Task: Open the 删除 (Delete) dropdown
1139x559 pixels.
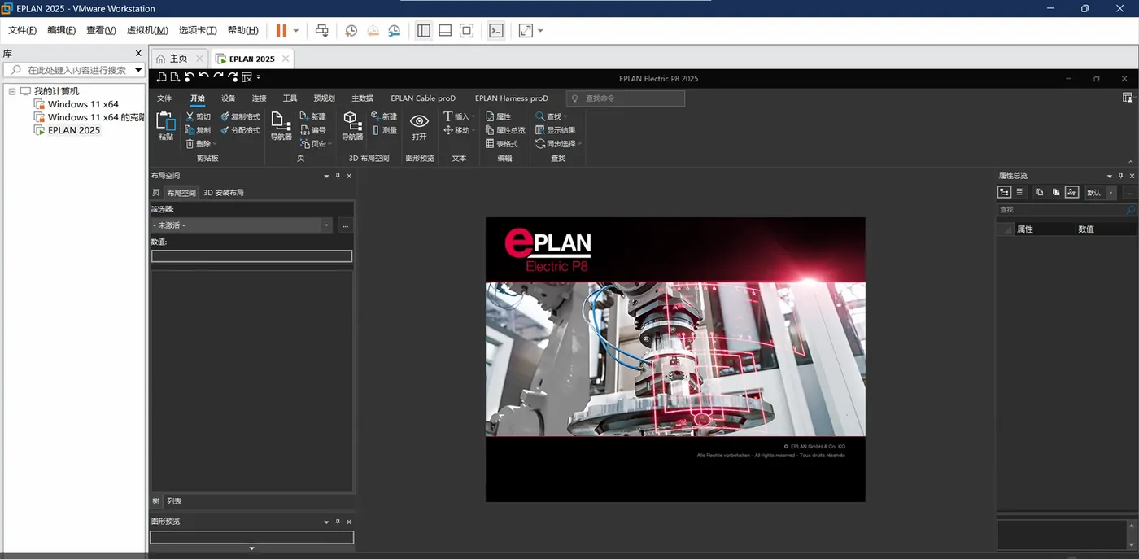Action: (214, 144)
